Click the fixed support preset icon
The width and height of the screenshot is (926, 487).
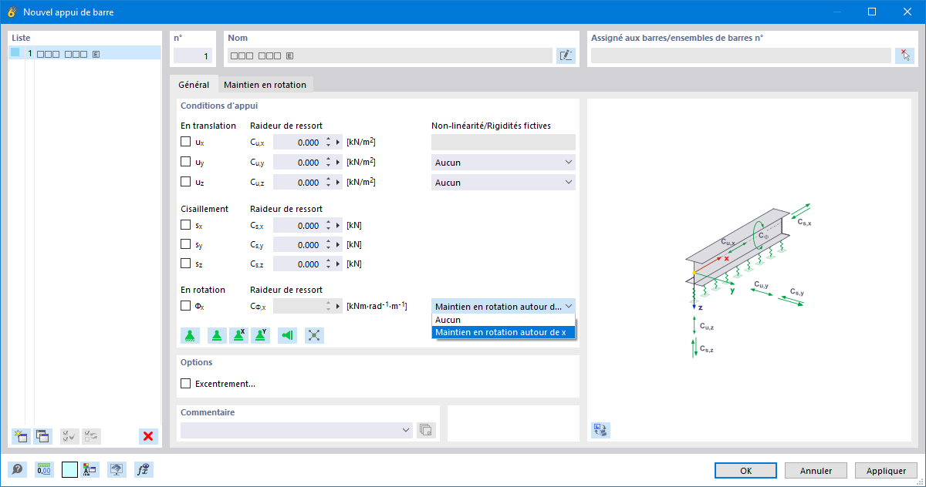click(x=190, y=335)
